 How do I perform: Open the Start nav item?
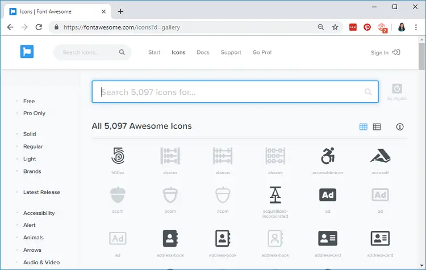point(154,52)
